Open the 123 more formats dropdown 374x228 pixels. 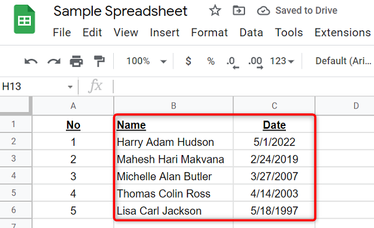[x=282, y=61]
